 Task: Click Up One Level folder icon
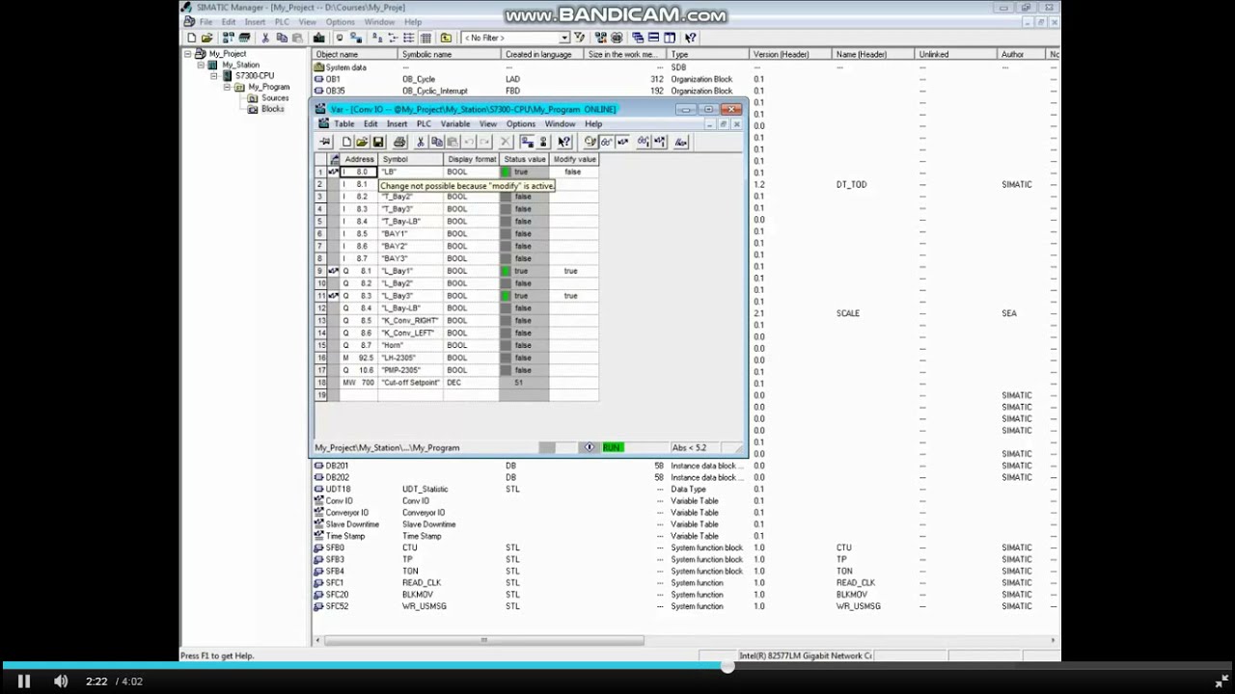point(446,38)
